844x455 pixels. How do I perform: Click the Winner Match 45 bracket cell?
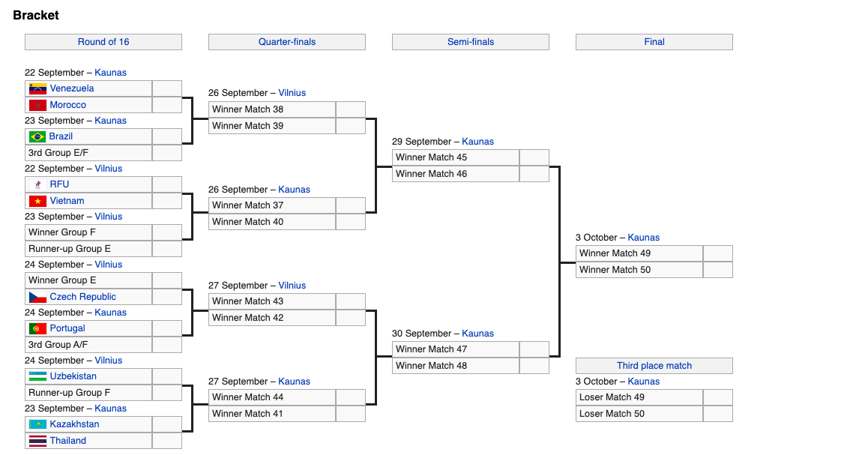455,157
